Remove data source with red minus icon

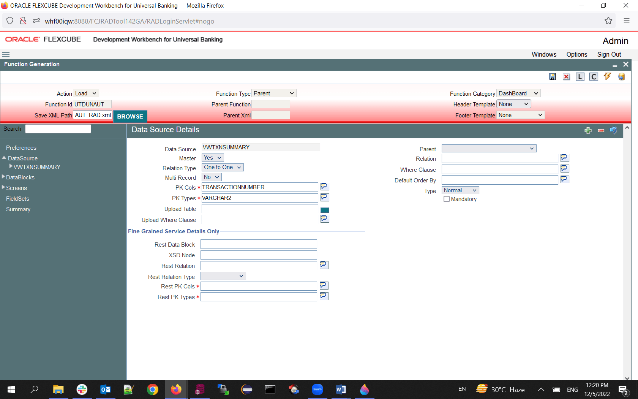click(601, 130)
